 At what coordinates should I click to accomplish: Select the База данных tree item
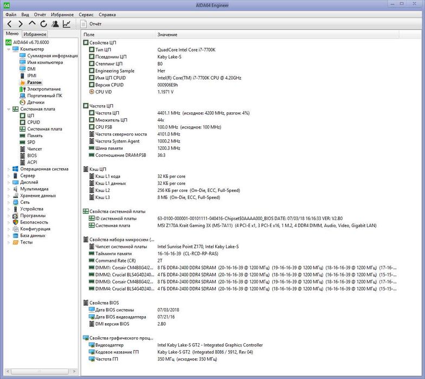[x=29, y=235]
